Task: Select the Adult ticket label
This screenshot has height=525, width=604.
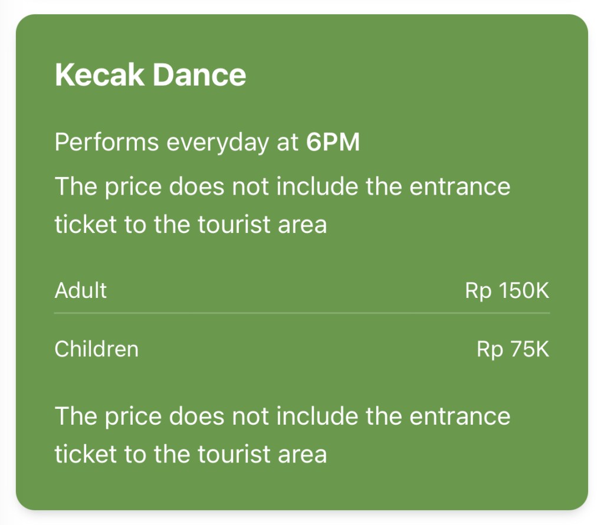Action: click(81, 290)
